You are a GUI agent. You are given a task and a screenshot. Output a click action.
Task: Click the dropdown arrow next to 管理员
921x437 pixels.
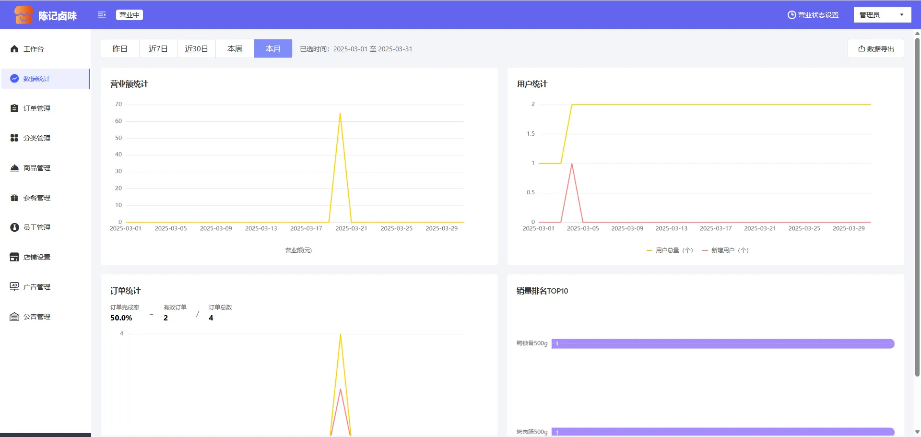coord(902,15)
